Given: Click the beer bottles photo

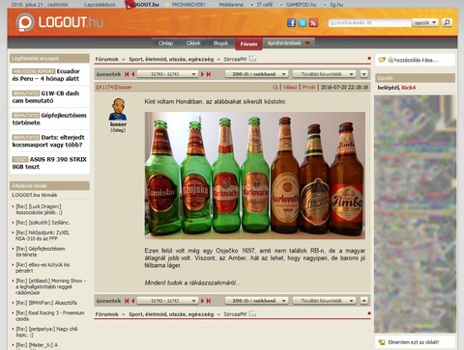Looking at the screenshot, I should (x=255, y=175).
